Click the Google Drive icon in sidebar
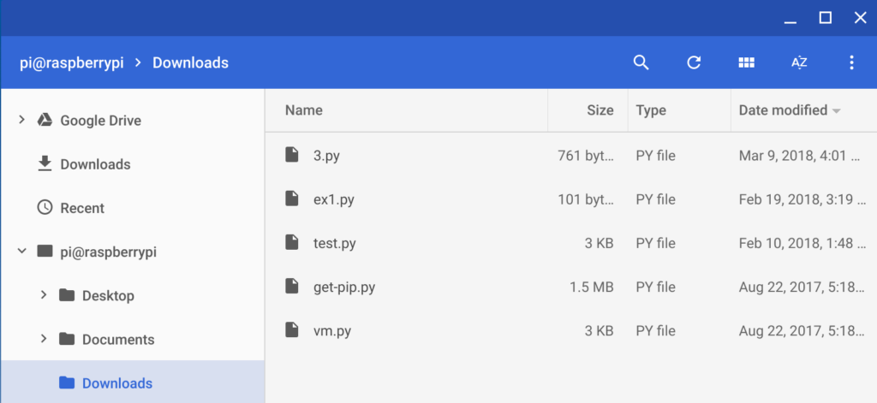Viewport: 877px width, 403px height. [45, 121]
